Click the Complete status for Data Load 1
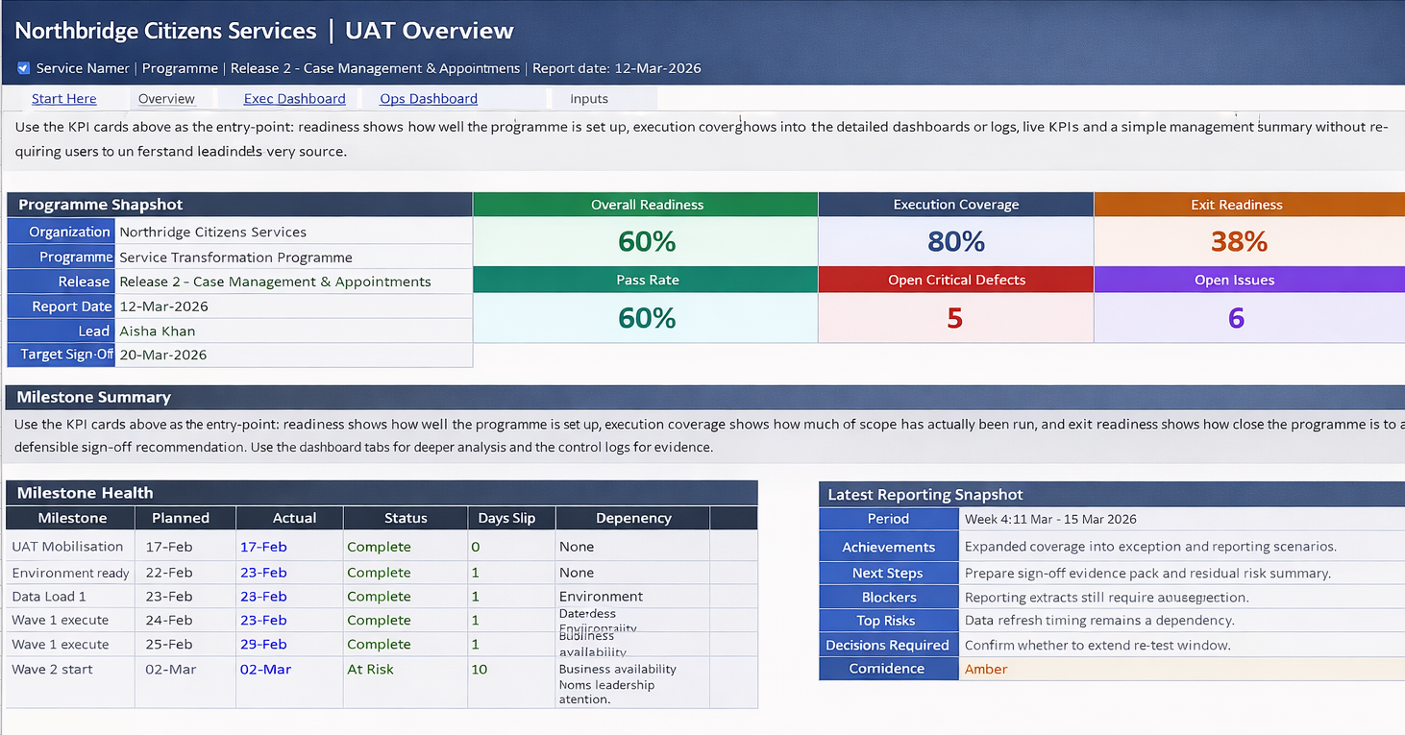Screen dimensions: 1405x735 coord(406,597)
